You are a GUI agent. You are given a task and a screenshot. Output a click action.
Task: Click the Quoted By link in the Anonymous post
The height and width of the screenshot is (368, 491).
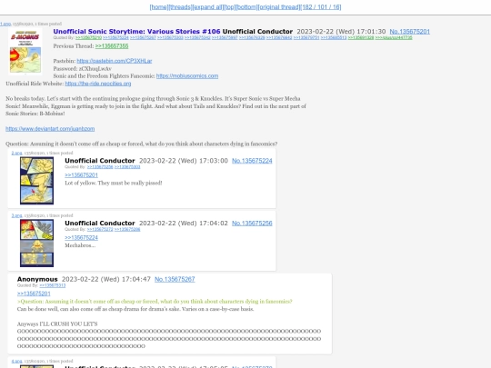[53, 285]
